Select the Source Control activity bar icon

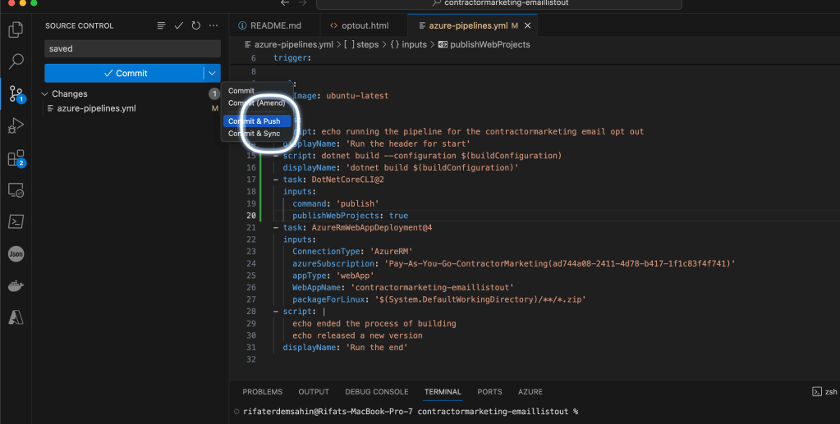tap(16, 94)
